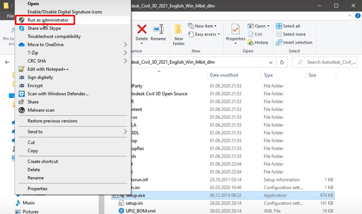Click Invert selection in ribbon

pyautogui.click(x=294, y=42)
